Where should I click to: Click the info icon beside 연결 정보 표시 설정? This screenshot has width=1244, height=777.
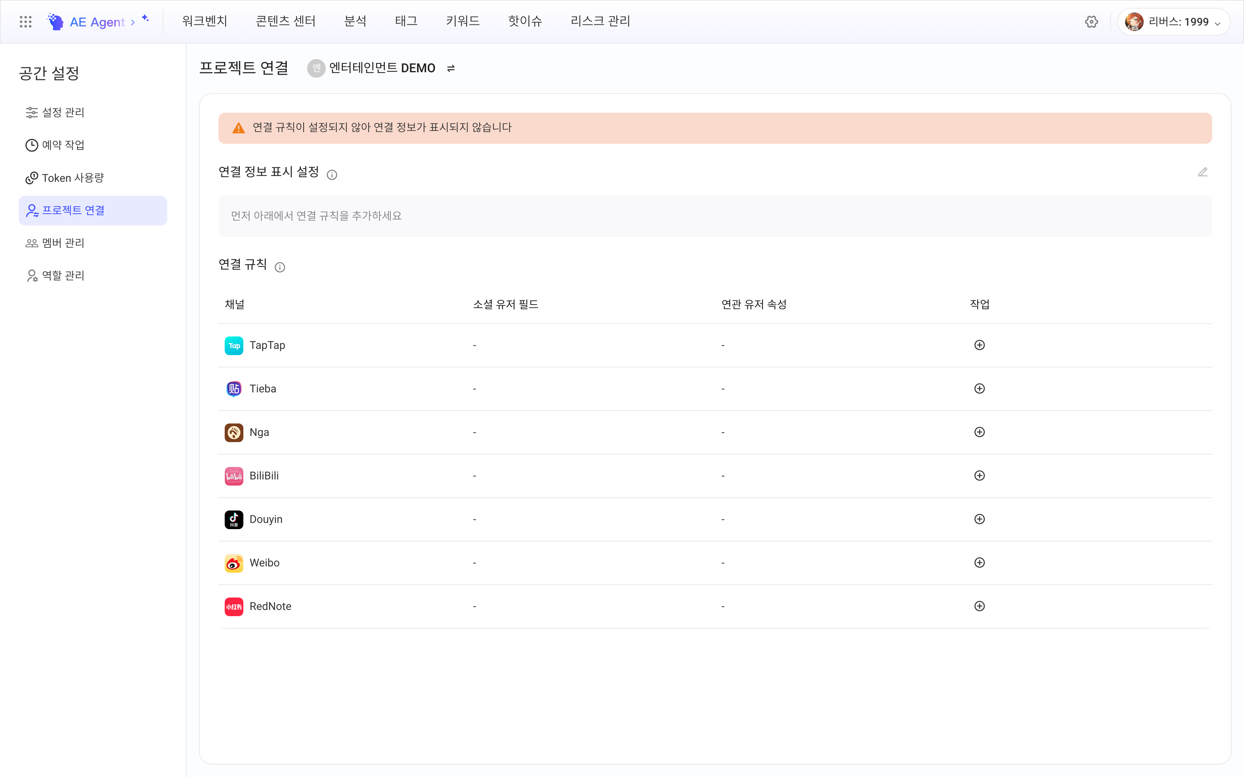click(332, 175)
